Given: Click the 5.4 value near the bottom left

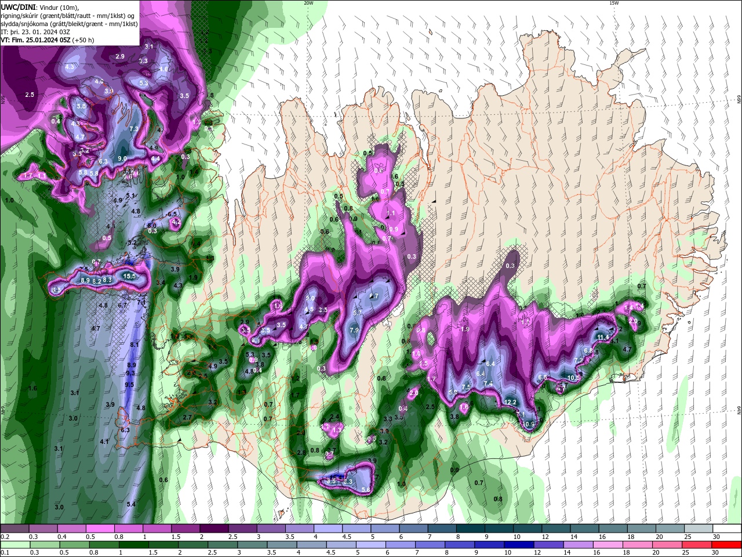Looking at the screenshot, I should click(x=131, y=504).
